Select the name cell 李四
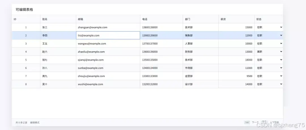306x130 pixels. click(58, 35)
